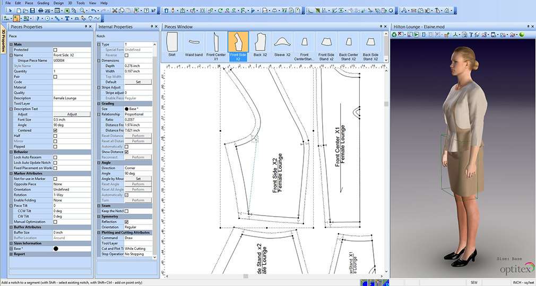536x286 pixels.
Task: Expand the Report section
Action: [x=11, y=254]
